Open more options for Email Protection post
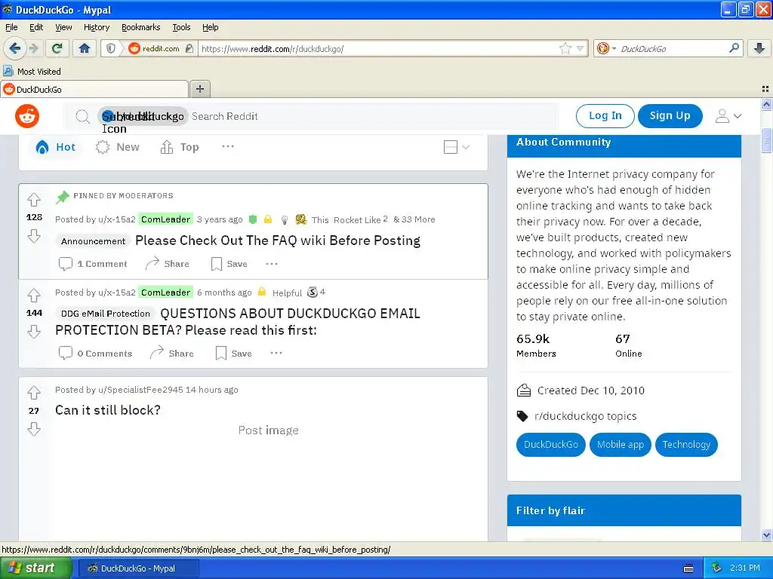The width and height of the screenshot is (773, 579). coord(276,353)
